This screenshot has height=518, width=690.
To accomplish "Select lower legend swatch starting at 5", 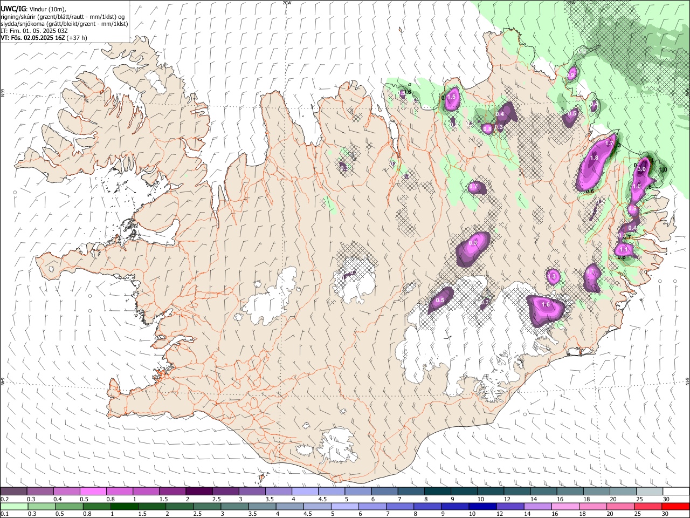I will click(344, 506).
